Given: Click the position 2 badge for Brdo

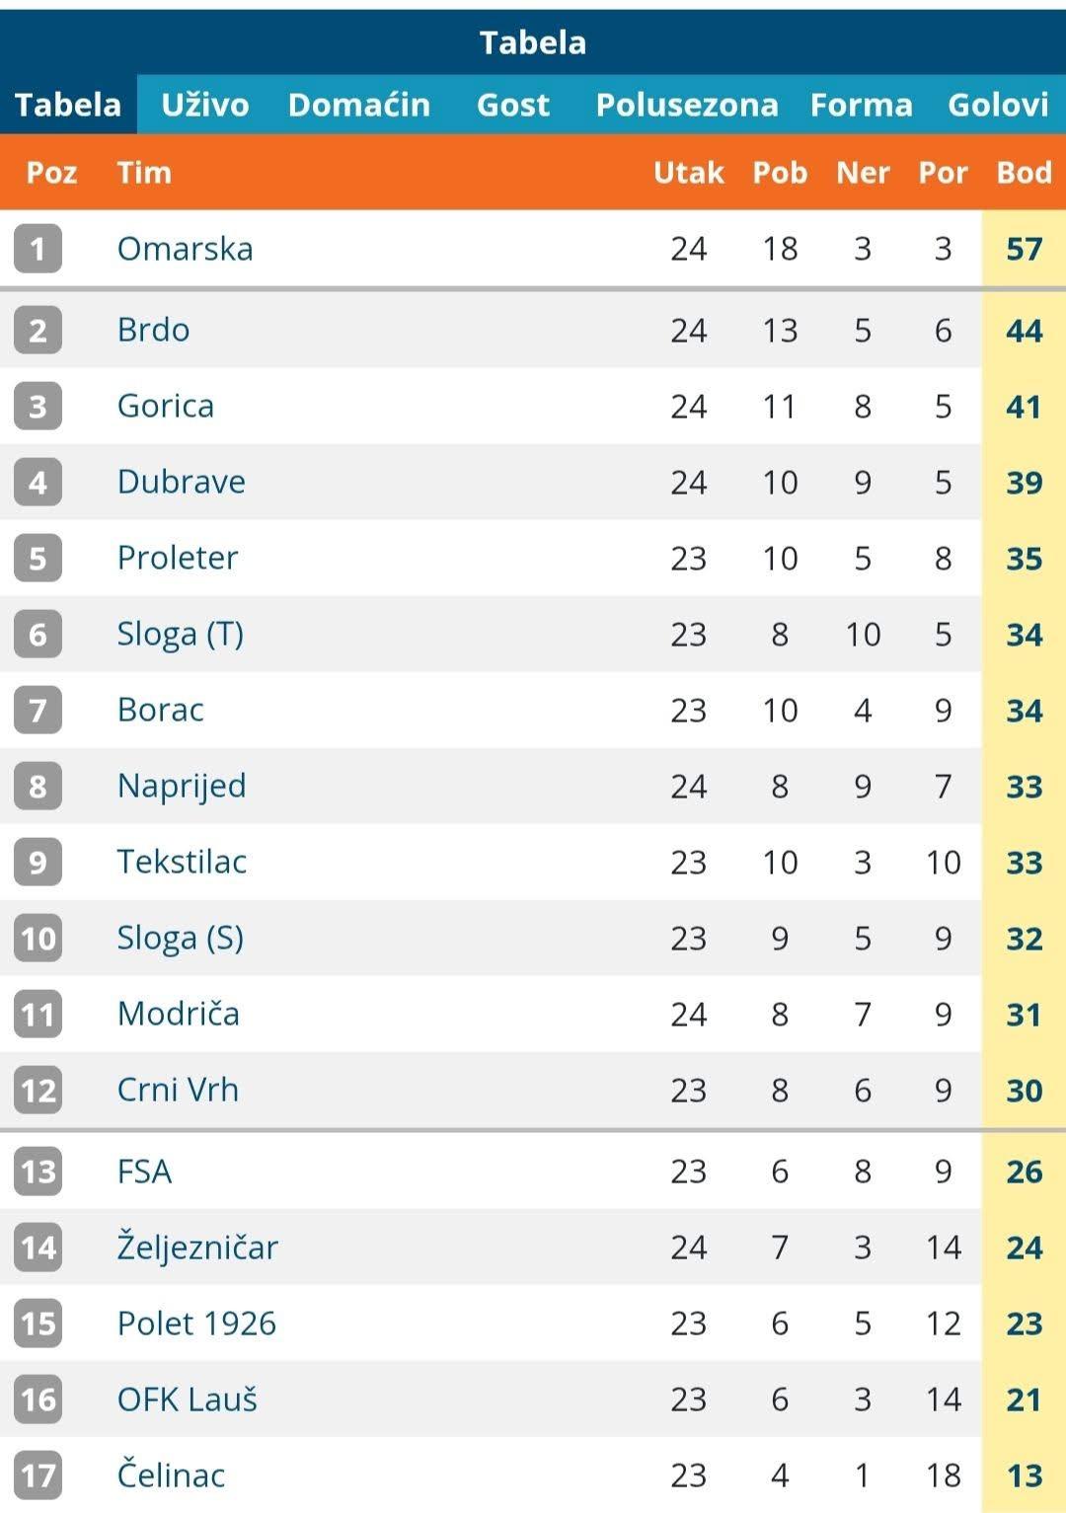Looking at the screenshot, I should (38, 330).
